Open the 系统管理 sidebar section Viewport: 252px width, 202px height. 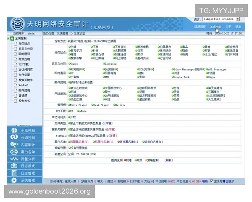(24, 180)
